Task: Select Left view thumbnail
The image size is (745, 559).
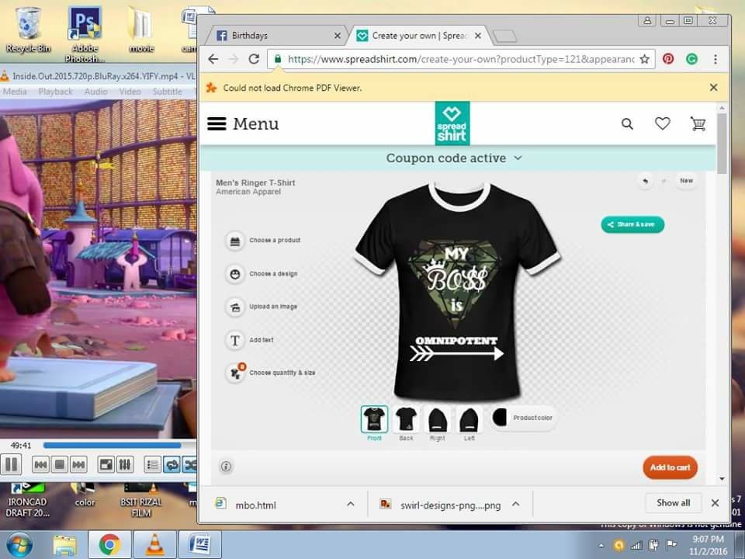Action: coord(470,419)
